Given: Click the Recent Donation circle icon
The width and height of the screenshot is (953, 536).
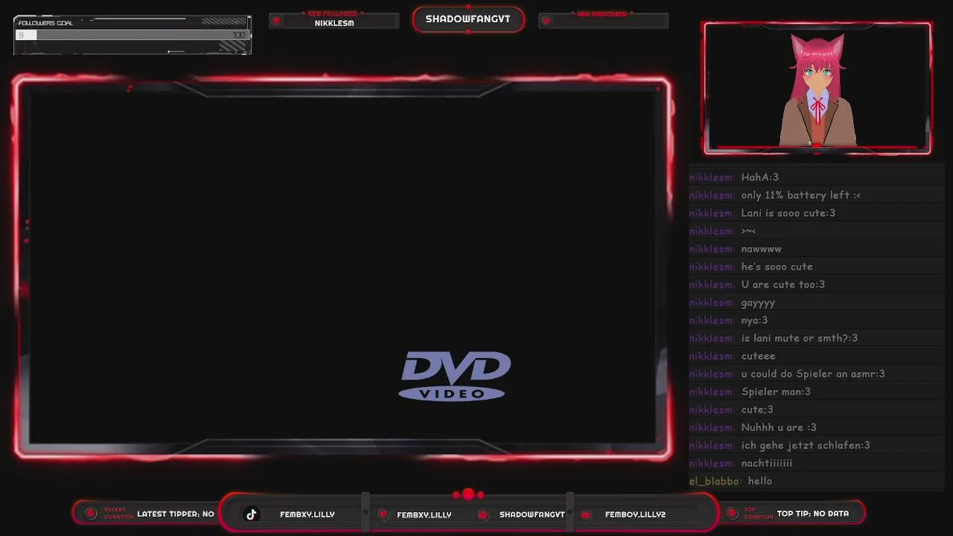Looking at the screenshot, I should click(x=91, y=513).
